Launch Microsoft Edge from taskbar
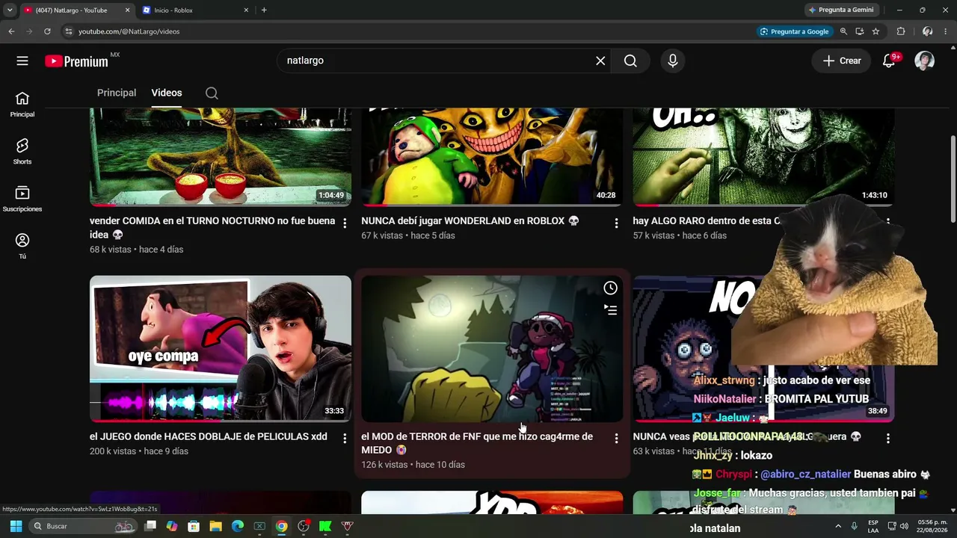 (x=238, y=526)
